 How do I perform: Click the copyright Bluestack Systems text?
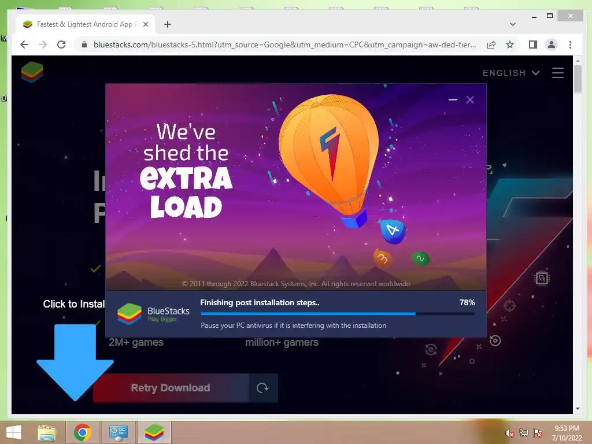[x=296, y=283]
